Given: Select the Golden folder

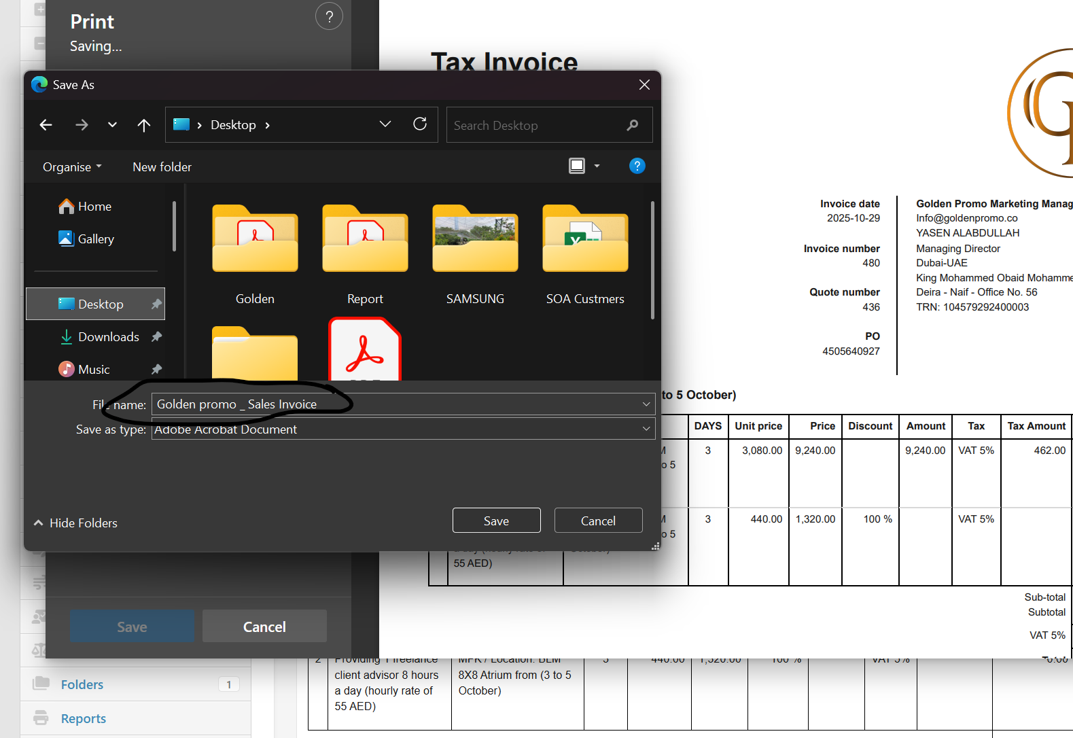Looking at the screenshot, I should (x=255, y=256).
